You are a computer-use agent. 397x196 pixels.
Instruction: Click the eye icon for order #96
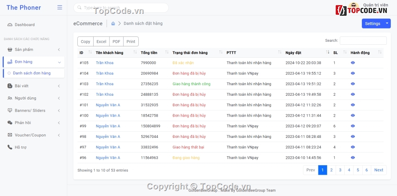(x=353, y=158)
